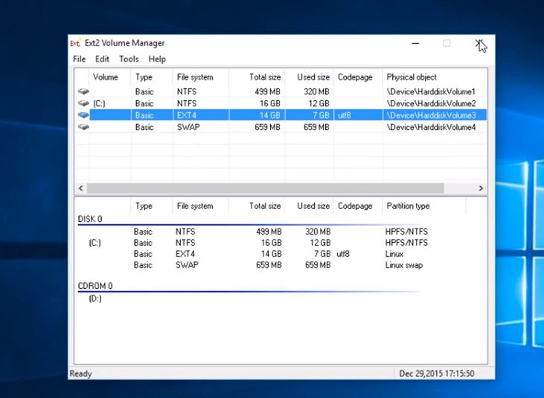544x398 pixels.
Task: Select (C:) entry under DISK 0
Action: (95, 243)
